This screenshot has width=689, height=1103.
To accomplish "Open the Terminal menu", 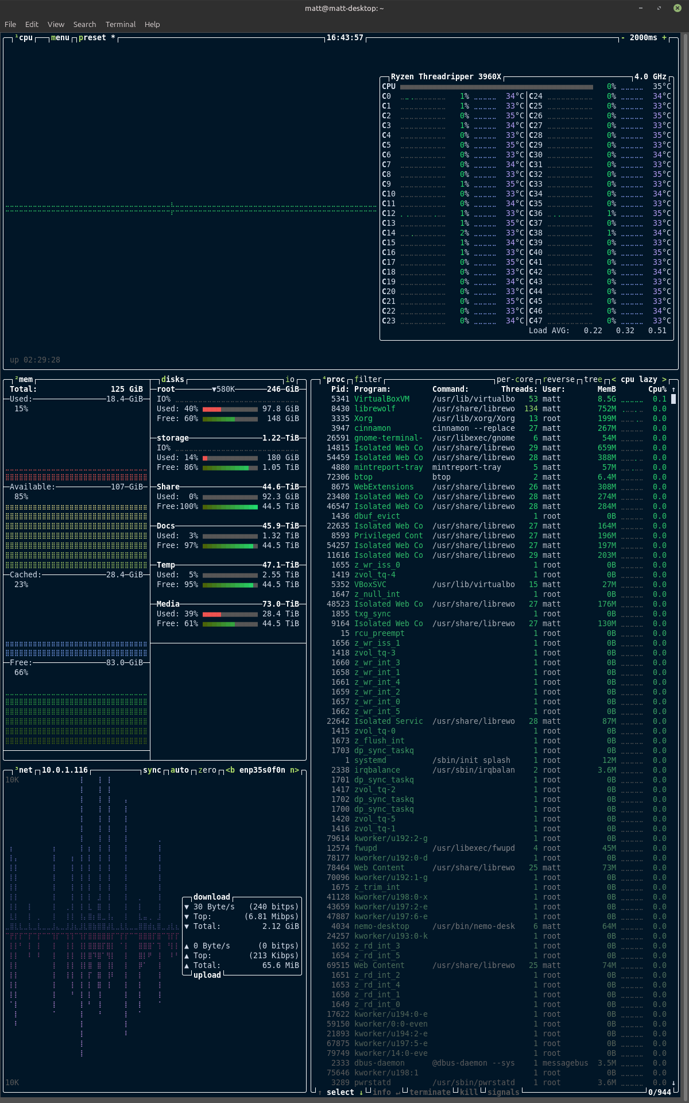I will (121, 24).
